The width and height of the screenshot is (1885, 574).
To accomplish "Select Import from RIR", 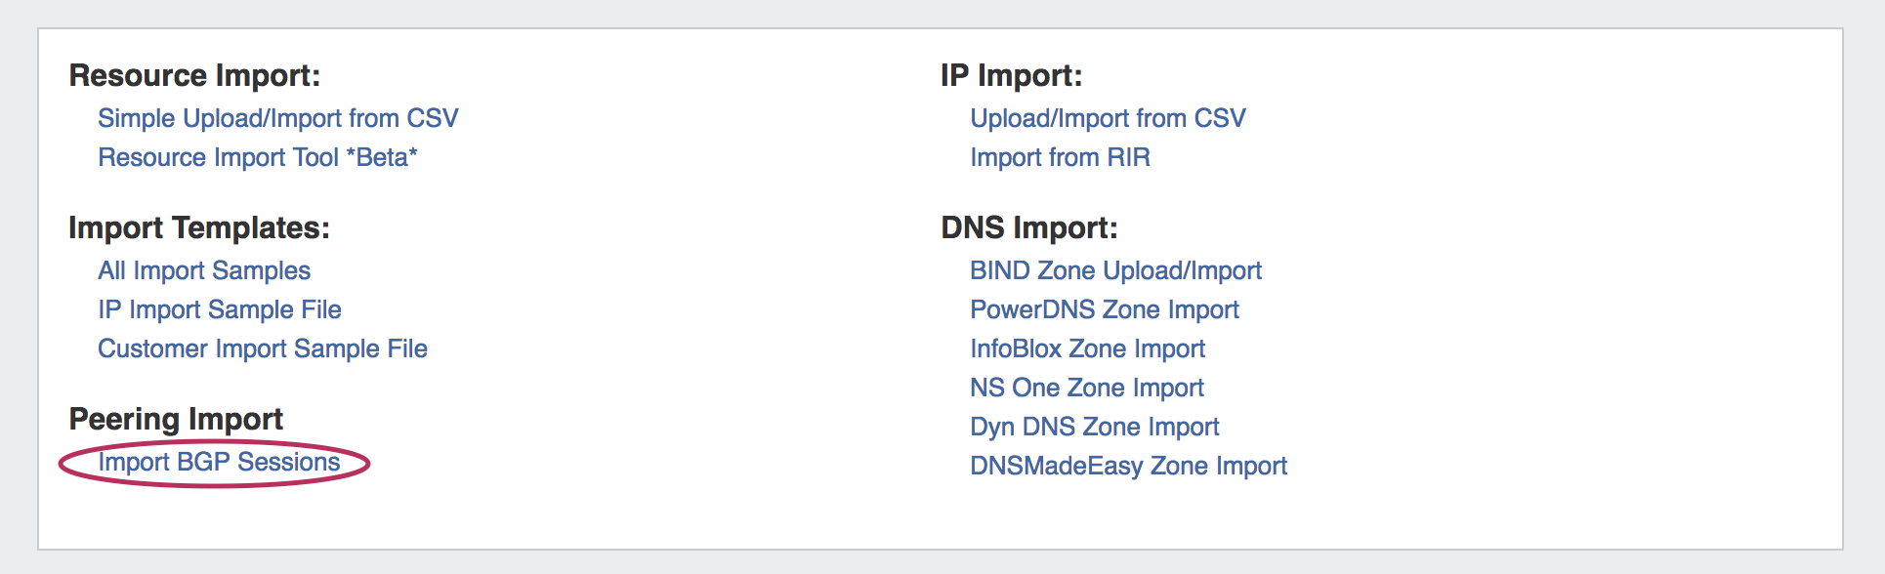I will click(x=1060, y=157).
